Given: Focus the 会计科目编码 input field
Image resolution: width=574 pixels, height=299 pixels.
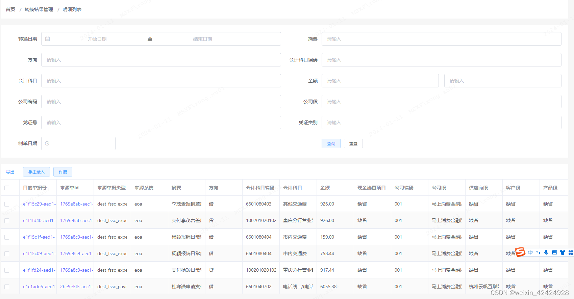Looking at the screenshot, I should click(x=441, y=60).
